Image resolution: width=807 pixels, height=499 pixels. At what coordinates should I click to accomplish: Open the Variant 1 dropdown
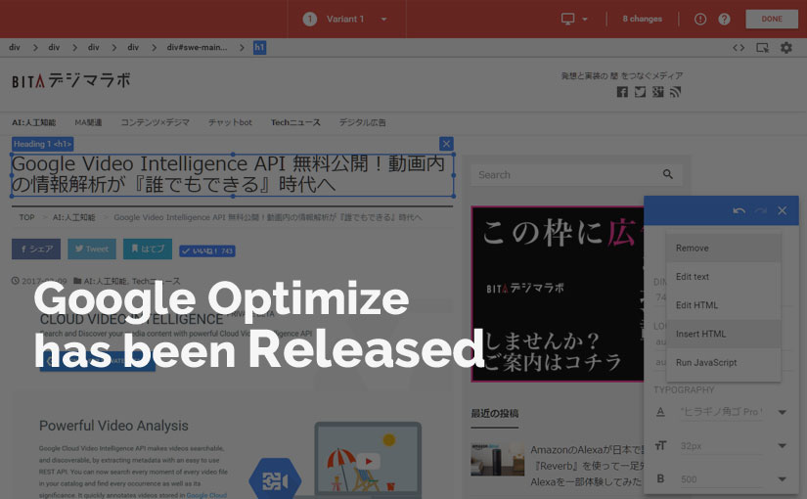point(345,19)
